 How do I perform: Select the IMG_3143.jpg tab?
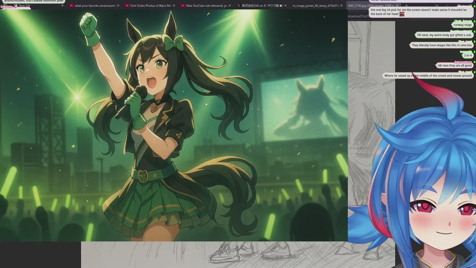point(374,6)
